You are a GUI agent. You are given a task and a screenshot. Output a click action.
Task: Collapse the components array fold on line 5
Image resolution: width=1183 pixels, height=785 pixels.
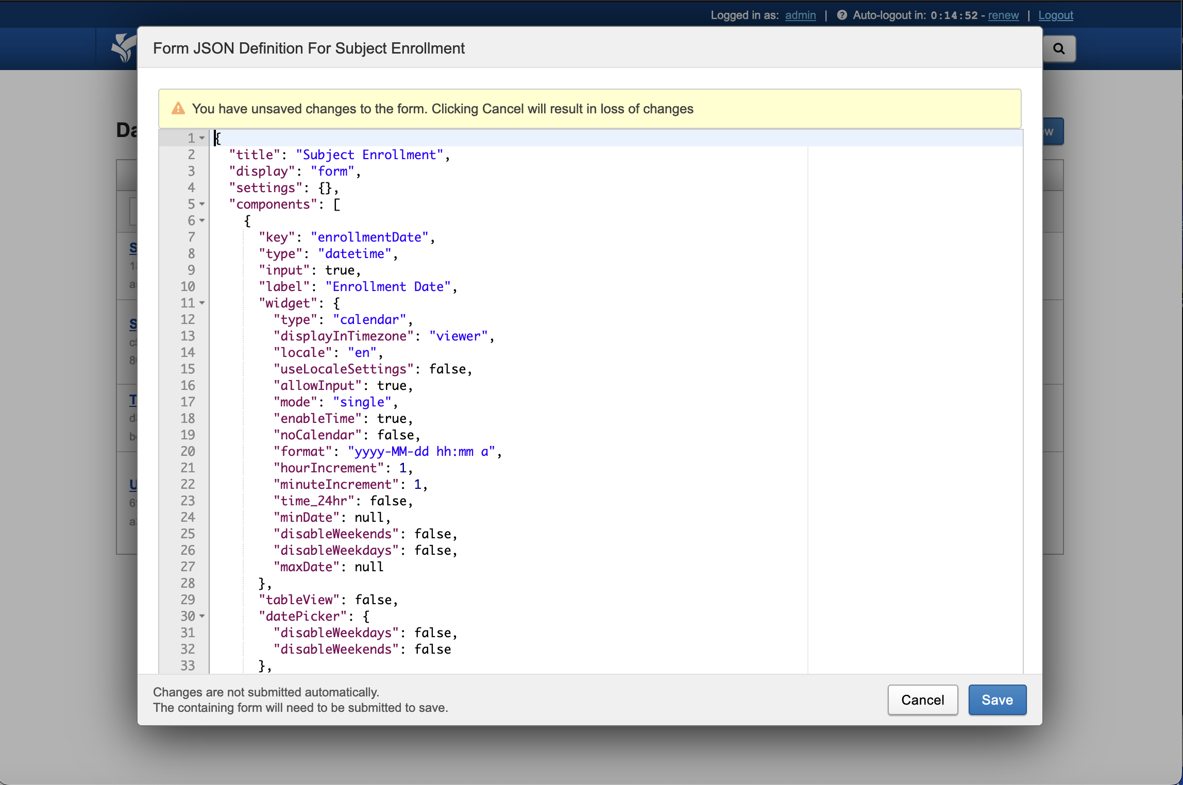[202, 204]
